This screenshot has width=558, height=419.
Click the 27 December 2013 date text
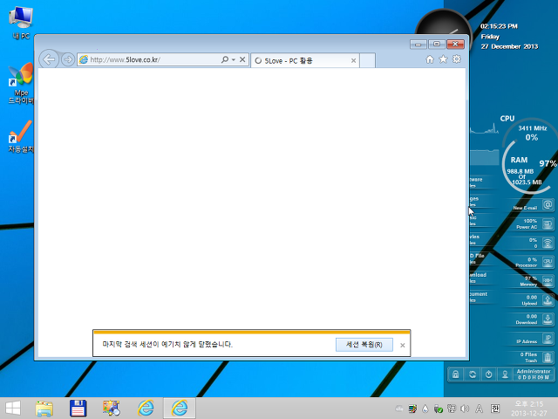[x=509, y=46]
